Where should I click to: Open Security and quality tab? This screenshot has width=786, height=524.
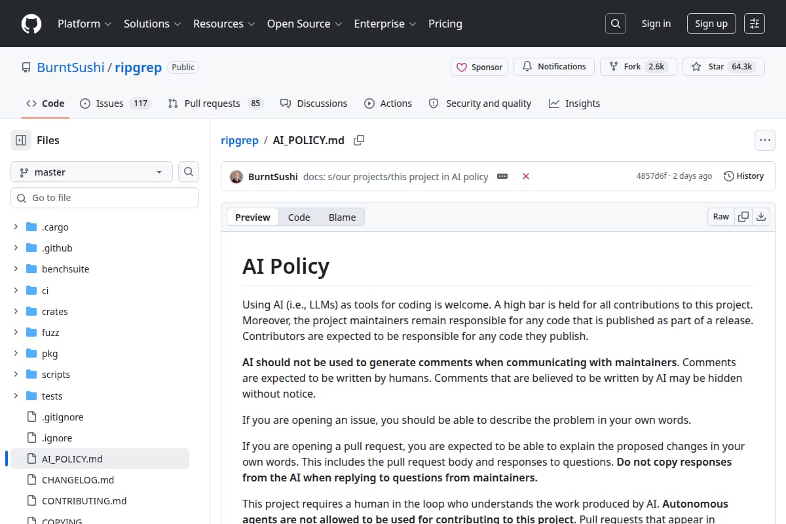click(x=480, y=103)
